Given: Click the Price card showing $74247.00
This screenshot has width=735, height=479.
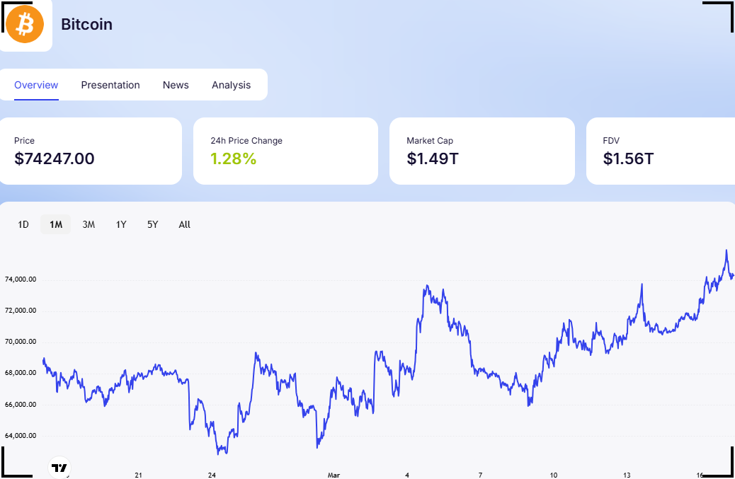Looking at the screenshot, I should pyautogui.click(x=91, y=151).
